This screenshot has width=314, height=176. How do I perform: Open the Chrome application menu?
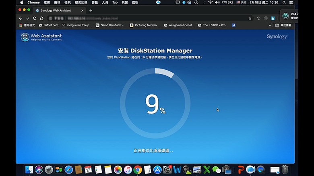33,2
